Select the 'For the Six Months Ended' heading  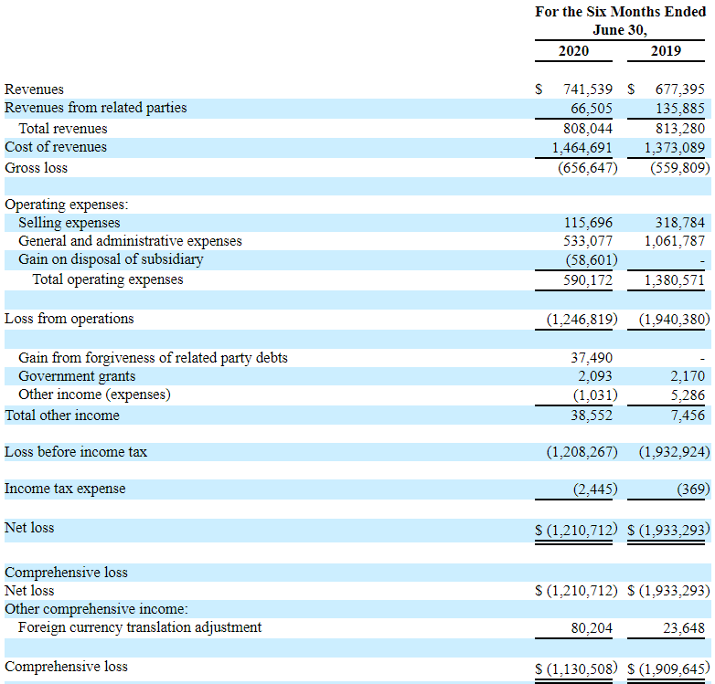click(x=620, y=12)
